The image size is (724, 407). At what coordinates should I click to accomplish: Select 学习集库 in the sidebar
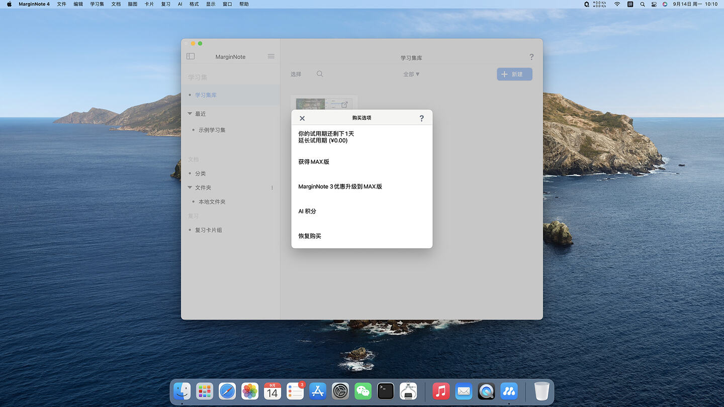[206, 95]
